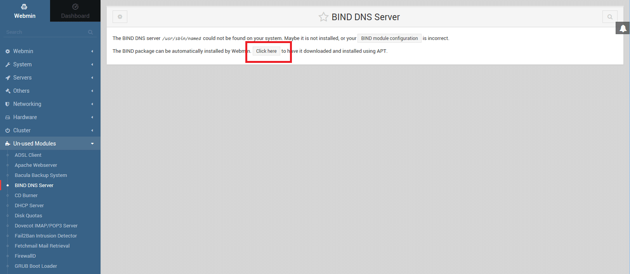The width and height of the screenshot is (630, 274).
Task: Open the CD Burner module
Action: 26,196
